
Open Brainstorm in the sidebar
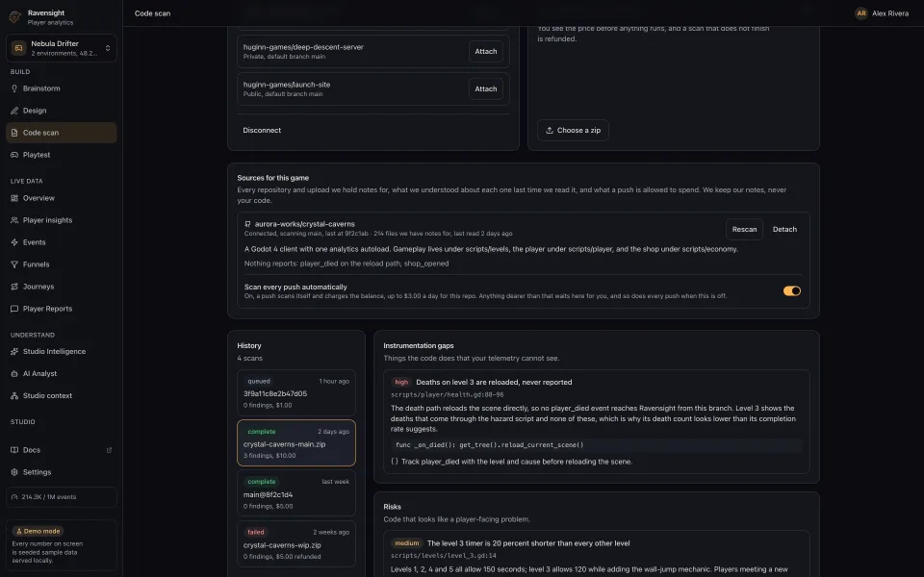click(62, 88)
